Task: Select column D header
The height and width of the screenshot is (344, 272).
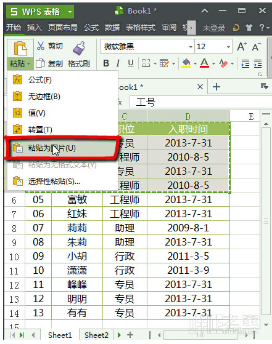Action: (x=188, y=116)
